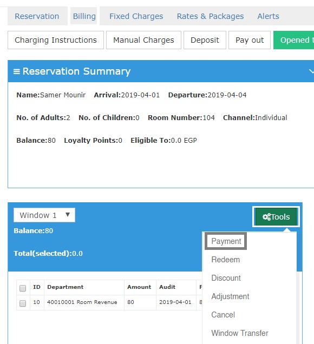Click the Arrival date 2019-04-01
314x344 pixels.
point(140,95)
